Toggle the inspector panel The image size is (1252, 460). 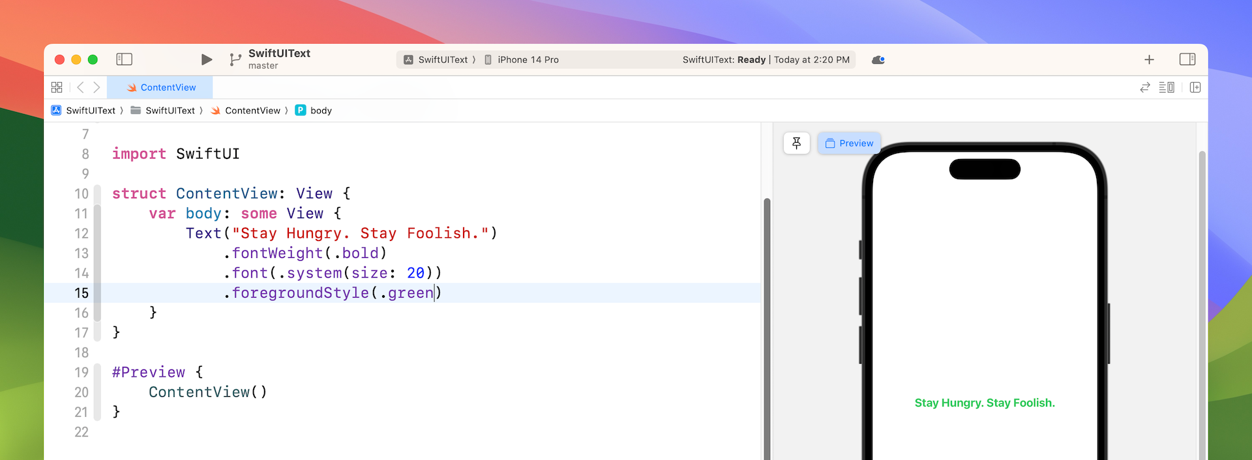pos(1187,59)
